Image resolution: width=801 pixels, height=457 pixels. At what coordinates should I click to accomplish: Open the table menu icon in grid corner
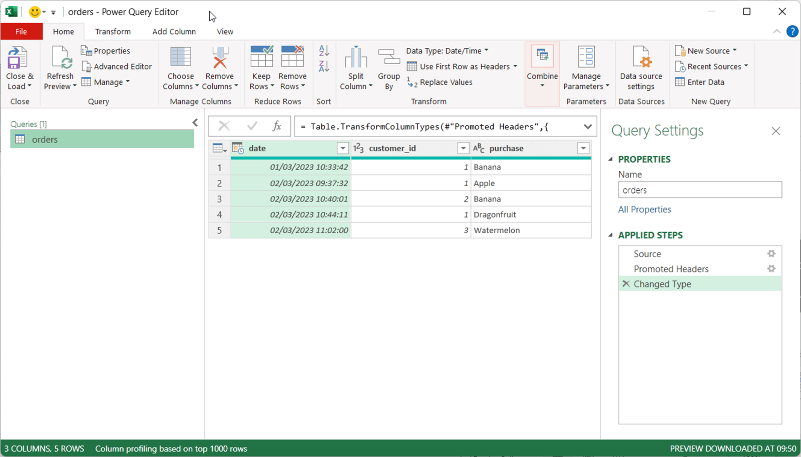[219, 148]
